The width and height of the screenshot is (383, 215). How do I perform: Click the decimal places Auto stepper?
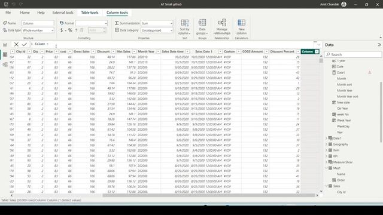click(x=97, y=30)
